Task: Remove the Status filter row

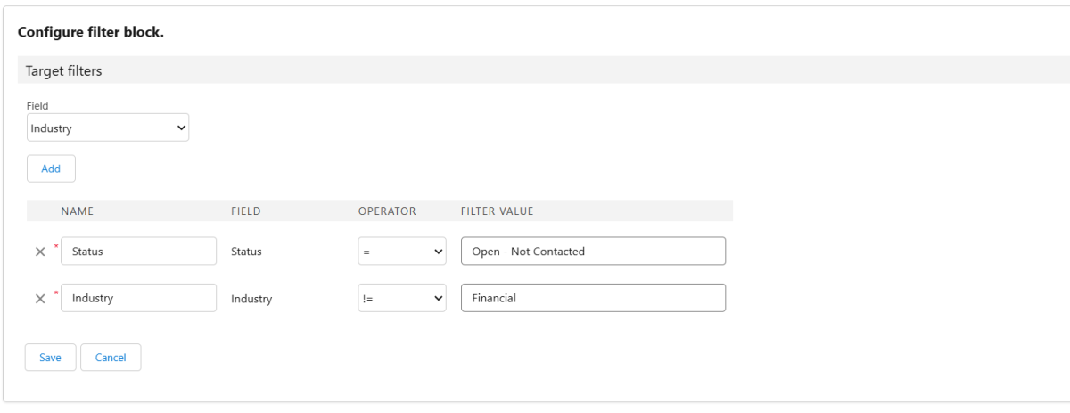Action: tap(40, 252)
